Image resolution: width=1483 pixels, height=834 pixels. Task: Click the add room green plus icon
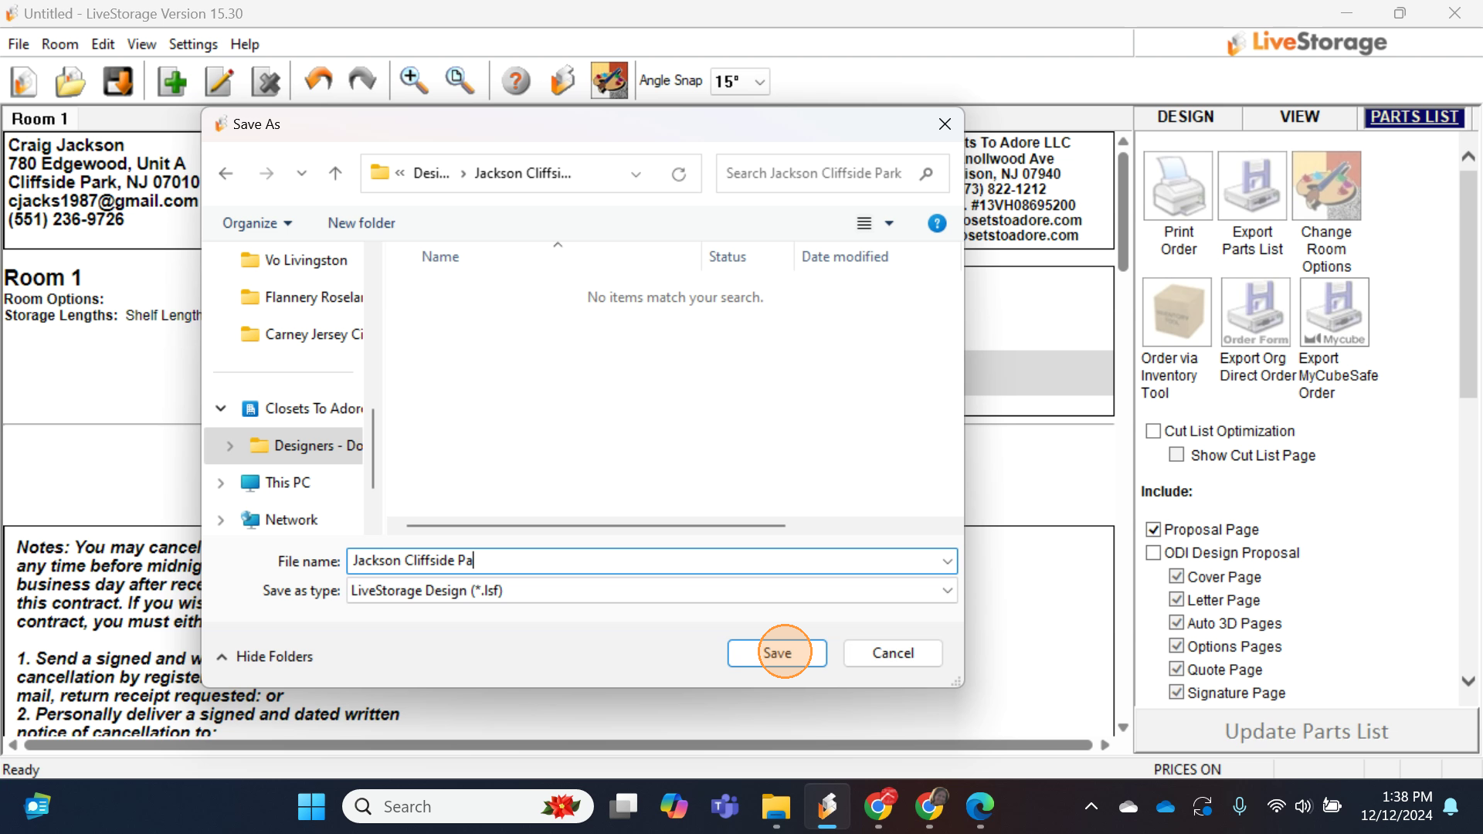tap(172, 81)
